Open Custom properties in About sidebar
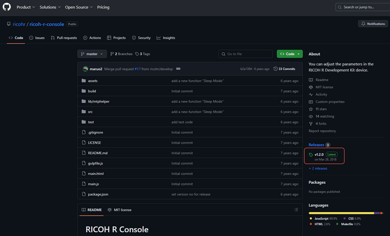The height and width of the screenshot is (236, 390). 327,102
